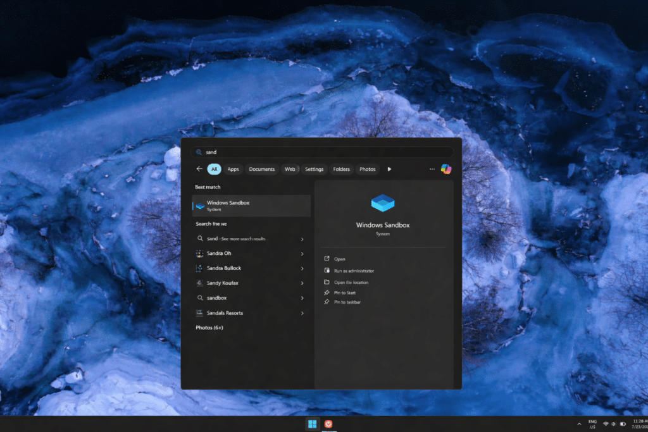
Task: Expand the arrow beside "sand - See more search results"
Action: point(302,239)
